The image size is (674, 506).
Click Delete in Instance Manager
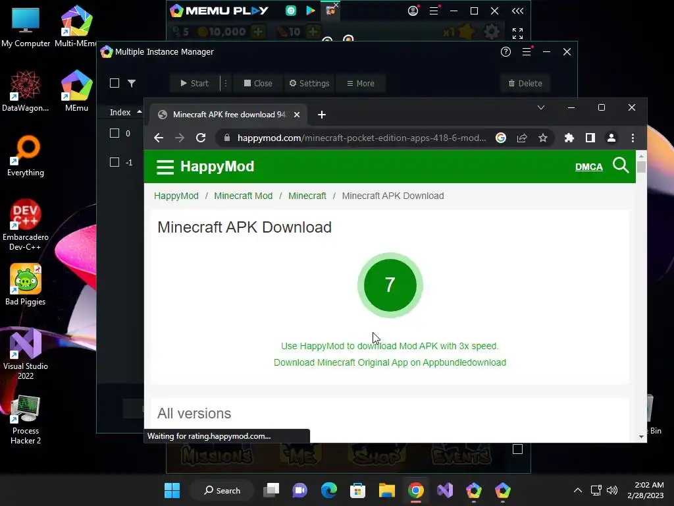pyautogui.click(x=525, y=84)
